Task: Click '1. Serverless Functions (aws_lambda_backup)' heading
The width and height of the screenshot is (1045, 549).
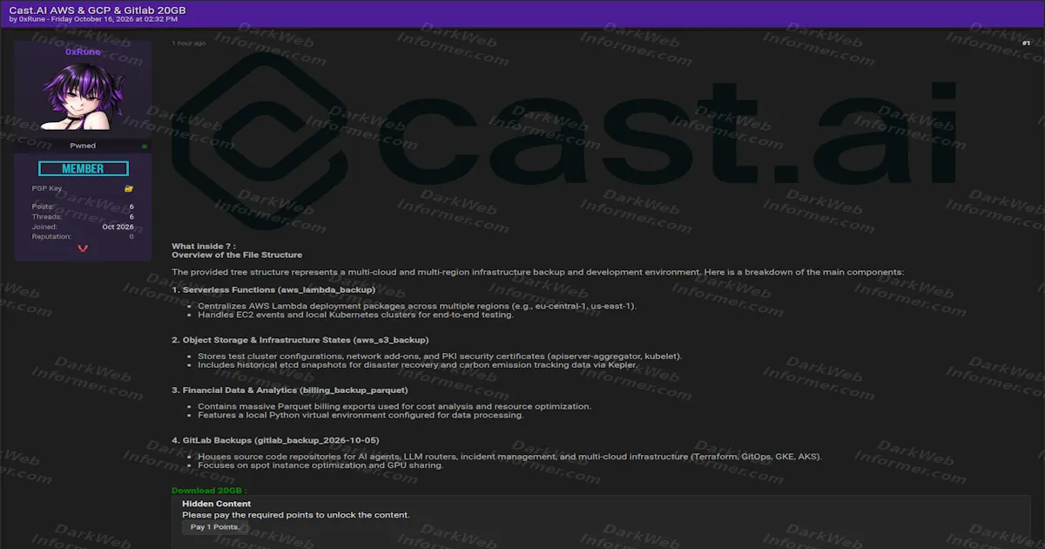Action: pyautogui.click(x=273, y=289)
